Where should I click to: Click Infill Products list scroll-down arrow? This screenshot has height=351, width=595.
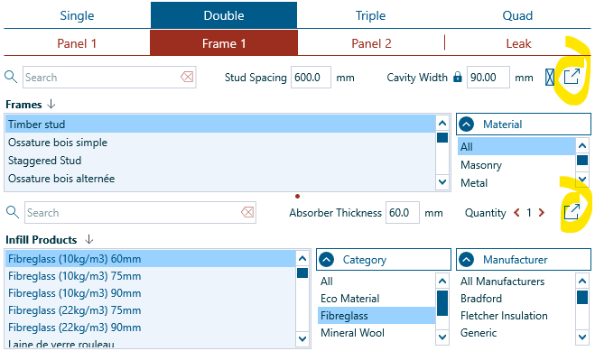pos(302,338)
